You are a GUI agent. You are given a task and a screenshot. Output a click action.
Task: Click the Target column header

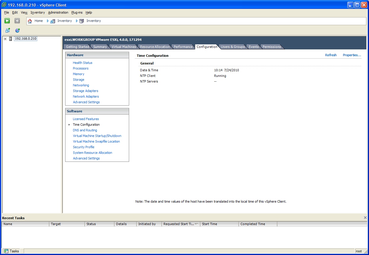pyautogui.click(x=67, y=224)
